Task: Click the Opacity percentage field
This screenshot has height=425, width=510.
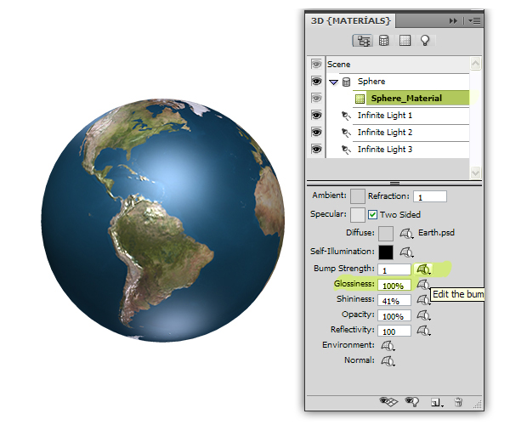Action: [x=394, y=315]
